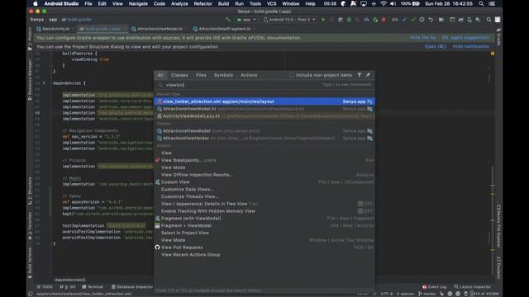Toggle Include non-project items checkbox
529x297 pixels.
coord(292,75)
